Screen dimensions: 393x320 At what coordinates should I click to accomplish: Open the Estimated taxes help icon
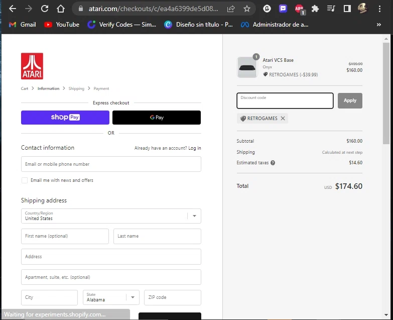(x=273, y=163)
